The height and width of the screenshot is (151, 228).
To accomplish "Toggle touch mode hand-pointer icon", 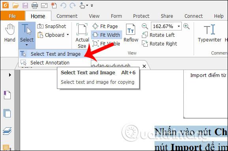I will tap(82, 6).
